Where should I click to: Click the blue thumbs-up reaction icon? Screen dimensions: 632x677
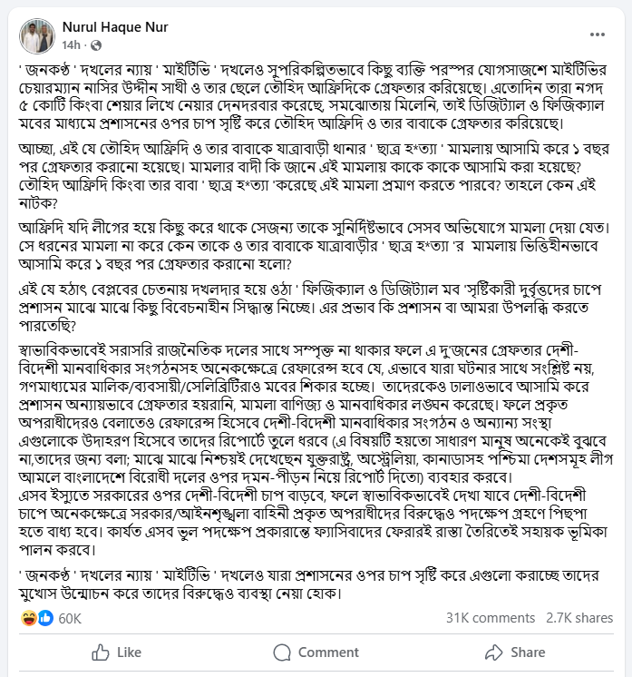click(45, 618)
